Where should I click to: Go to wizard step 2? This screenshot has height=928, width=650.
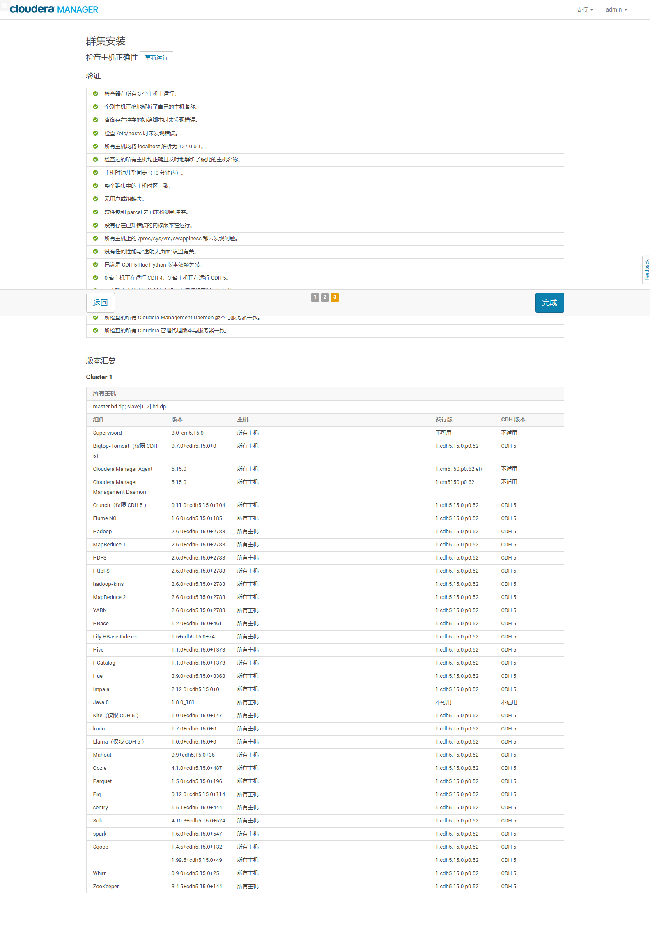coord(325,297)
